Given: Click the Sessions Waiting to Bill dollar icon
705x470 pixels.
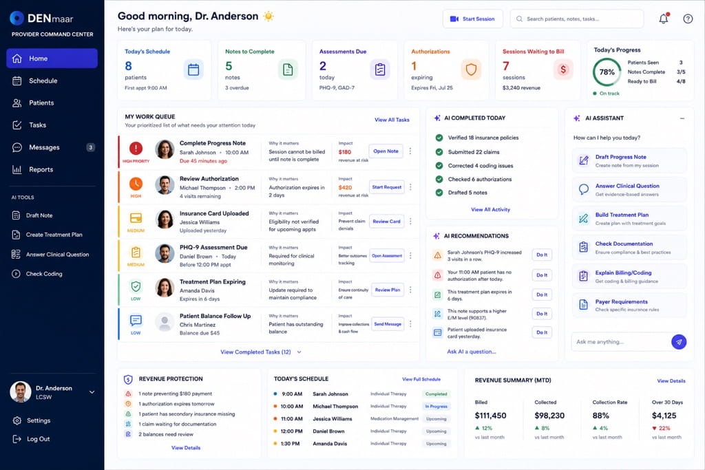Looking at the screenshot, I should 563,70.
